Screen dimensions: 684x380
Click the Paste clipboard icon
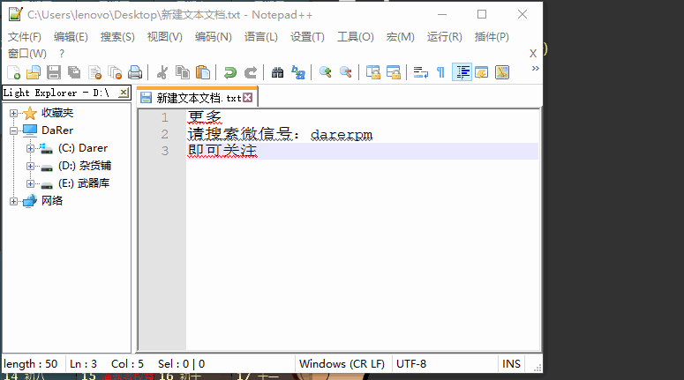coord(203,72)
